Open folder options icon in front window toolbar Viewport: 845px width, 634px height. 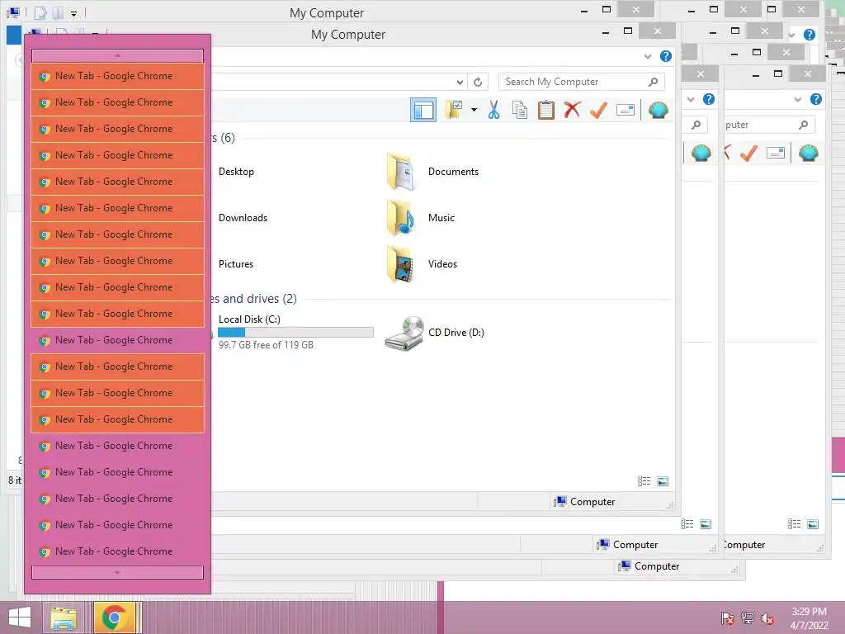point(454,110)
